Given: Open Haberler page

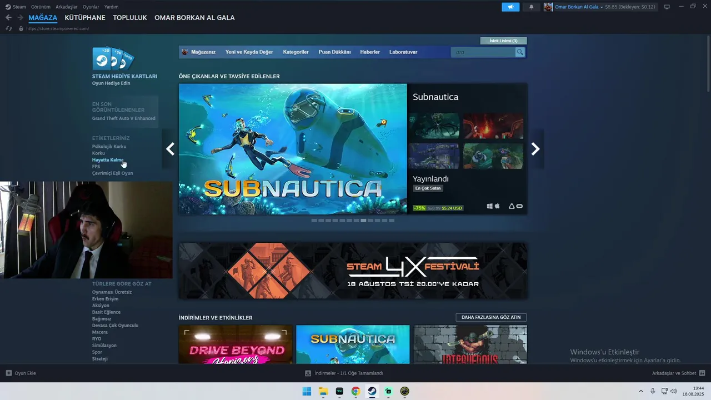Looking at the screenshot, I should (x=370, y=52).
